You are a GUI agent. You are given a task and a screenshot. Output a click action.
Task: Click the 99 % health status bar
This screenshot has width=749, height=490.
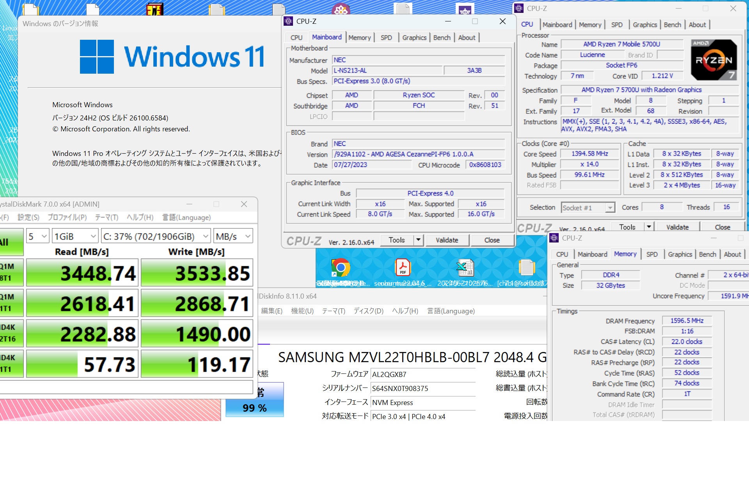pos(254,408)
